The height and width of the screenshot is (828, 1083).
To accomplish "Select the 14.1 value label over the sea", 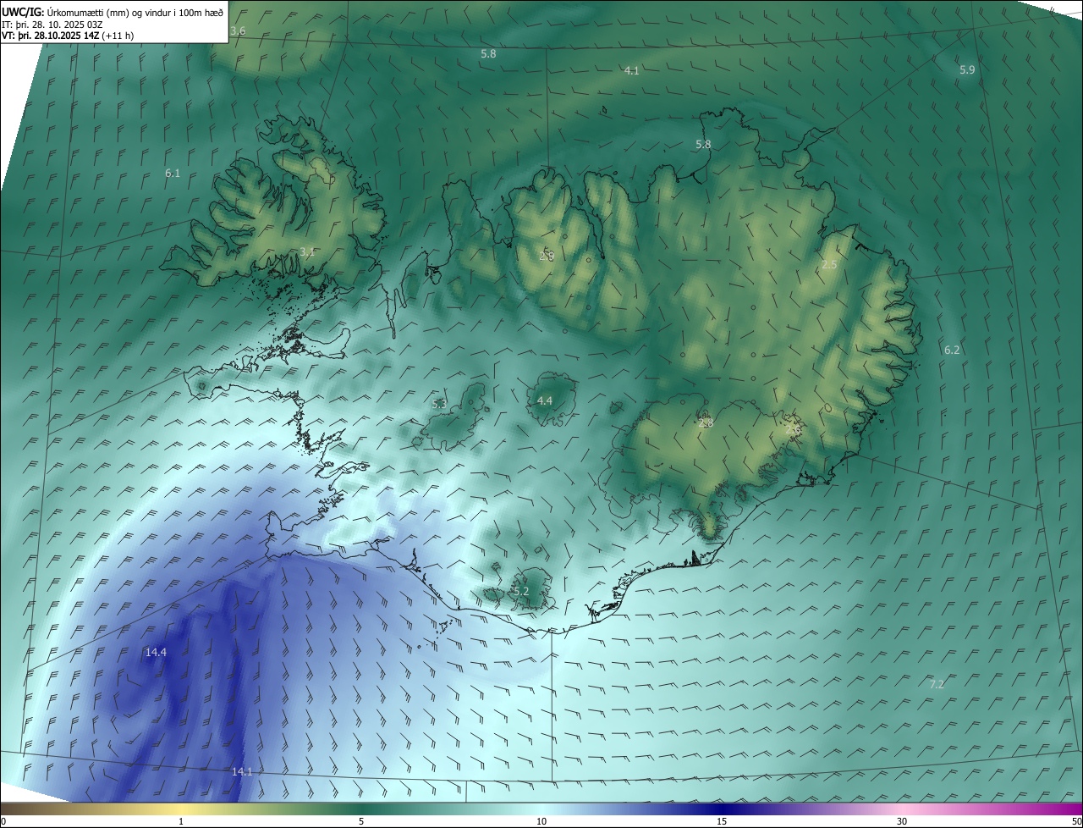I will tap(242, 772).
